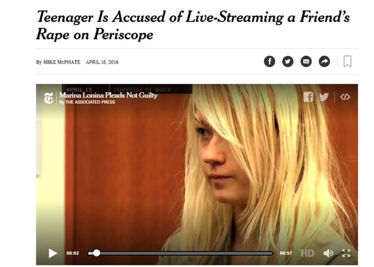
Task: Open more share options arrow icon
Action: coord(324,62)
